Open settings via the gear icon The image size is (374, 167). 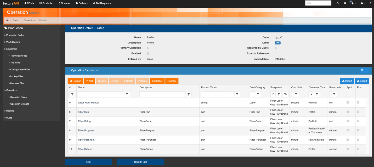345,3
